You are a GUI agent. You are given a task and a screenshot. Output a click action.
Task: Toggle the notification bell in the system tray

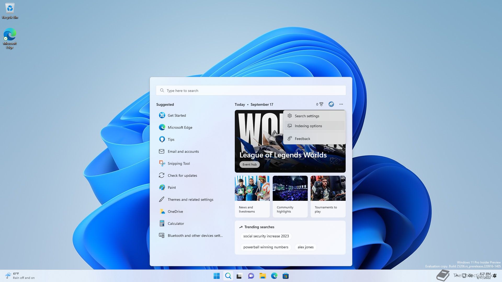(495, 276)
